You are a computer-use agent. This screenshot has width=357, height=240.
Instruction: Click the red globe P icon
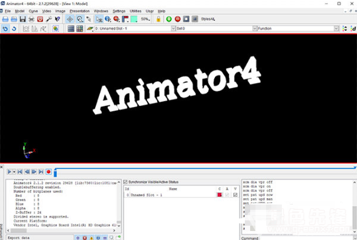pos(116,19)
